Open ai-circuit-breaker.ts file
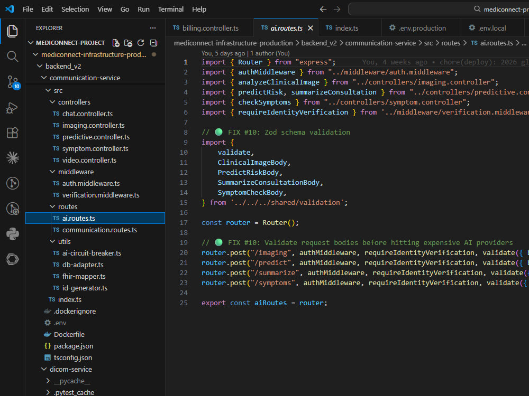The image size is (529, 396). click(92, 253)
